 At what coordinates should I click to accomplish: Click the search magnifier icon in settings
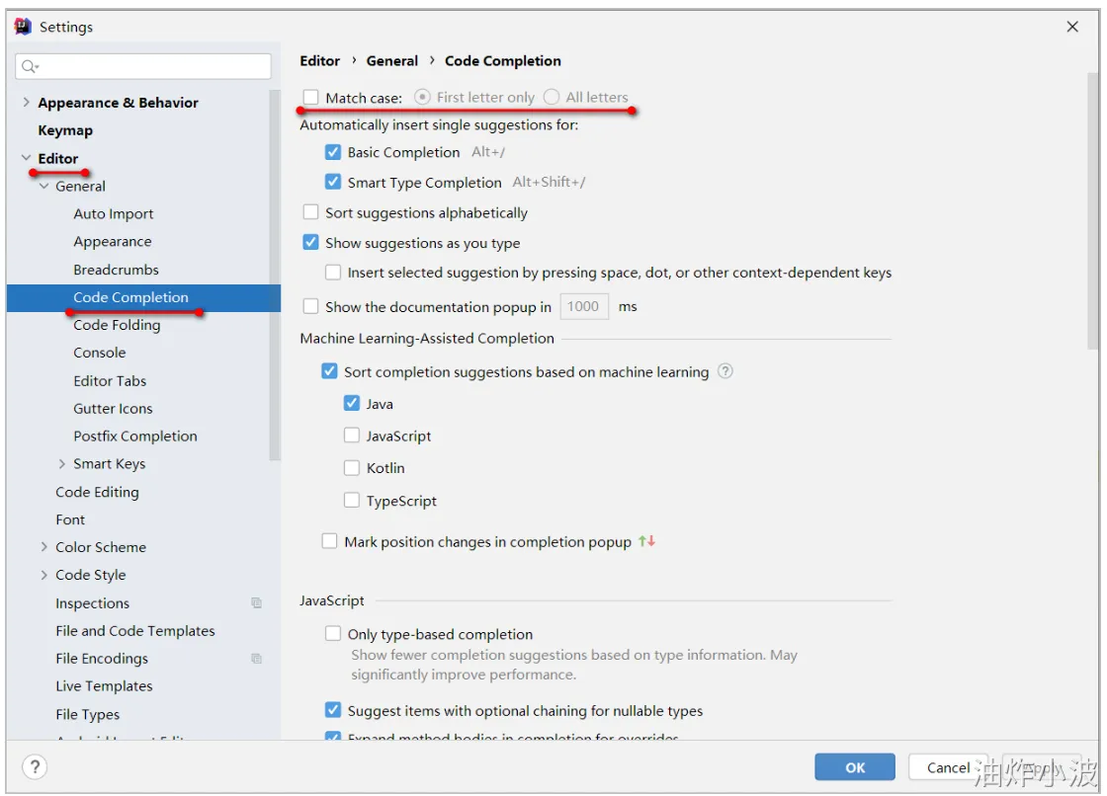29,66
